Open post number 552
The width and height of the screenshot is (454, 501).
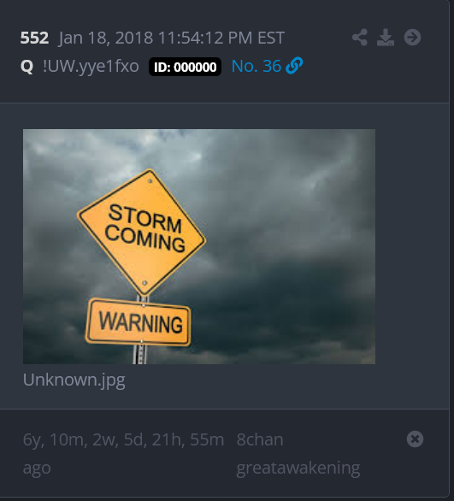pos(34,38)
